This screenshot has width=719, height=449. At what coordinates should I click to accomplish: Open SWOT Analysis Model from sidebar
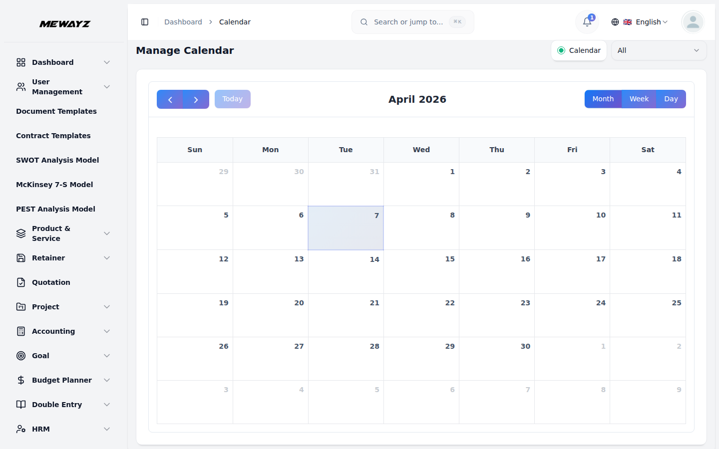[x=57, y=160]
